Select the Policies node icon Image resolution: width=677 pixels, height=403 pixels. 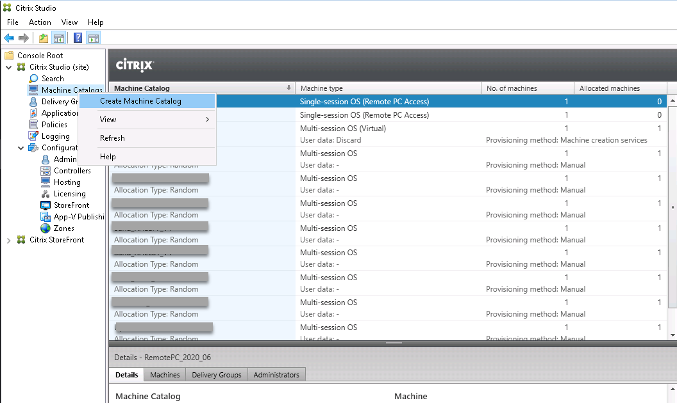point(34,125)
